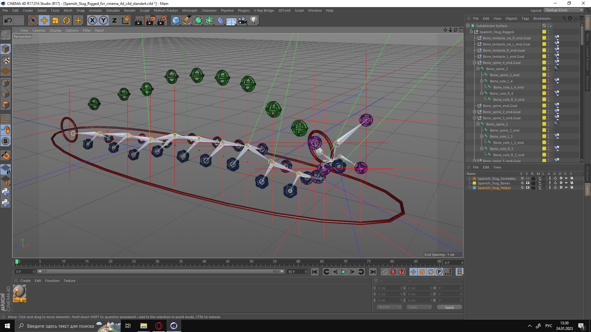Collapse the Subdivision Surface tree item
This screenshot has width=591, height=332.
point(468,26)
